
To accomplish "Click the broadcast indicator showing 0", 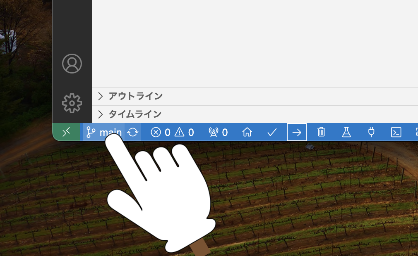I will coord(217,132).
